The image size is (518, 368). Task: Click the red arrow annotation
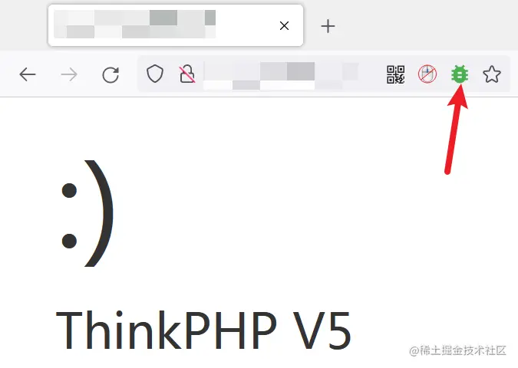coord(456,130)
